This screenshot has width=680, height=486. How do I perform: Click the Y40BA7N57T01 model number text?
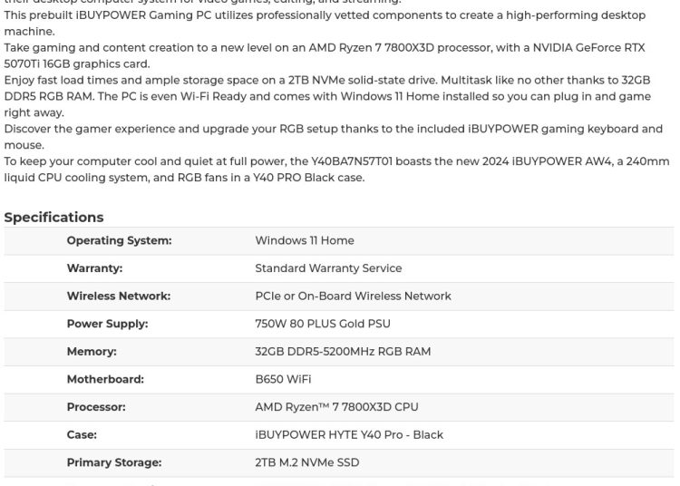[351, 161]
